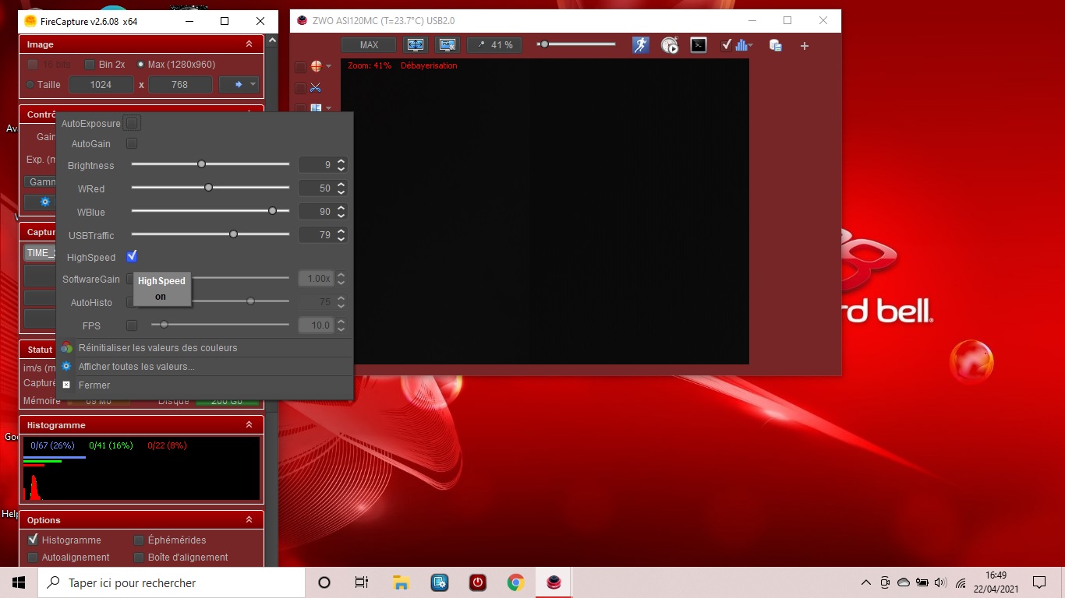Enable the AutoExposure checkbox
1065x598 pixels.
132,123
